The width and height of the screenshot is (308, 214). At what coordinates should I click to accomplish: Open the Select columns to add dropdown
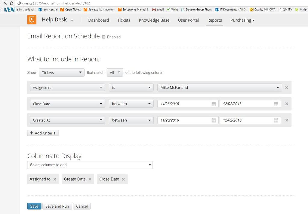[90, 165]
